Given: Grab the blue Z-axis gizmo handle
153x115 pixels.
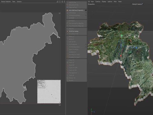Looking at the screenshot, I should (x=136, y=48).
